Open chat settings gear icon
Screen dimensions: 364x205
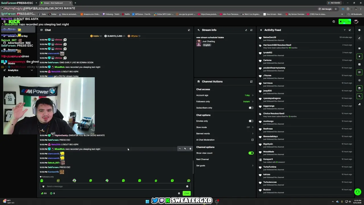179,193
